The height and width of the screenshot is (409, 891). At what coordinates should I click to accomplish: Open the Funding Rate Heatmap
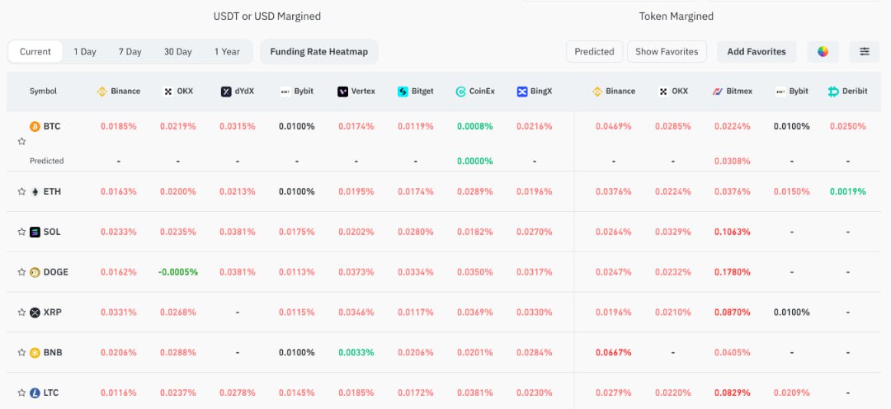pyautogui.click(x=318, y=52)
